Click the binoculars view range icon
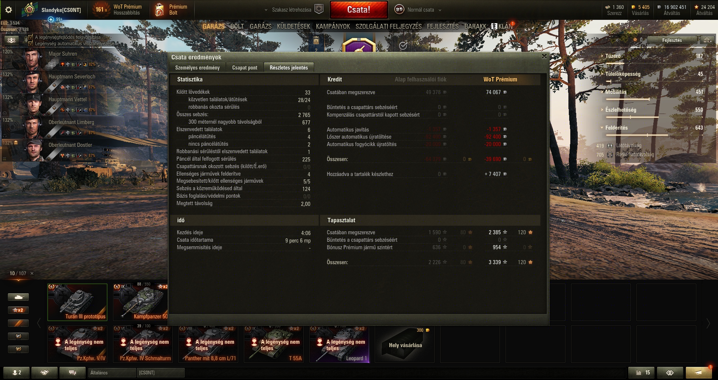718x380 pixels. pyautogui.click(x=610, y=145)
